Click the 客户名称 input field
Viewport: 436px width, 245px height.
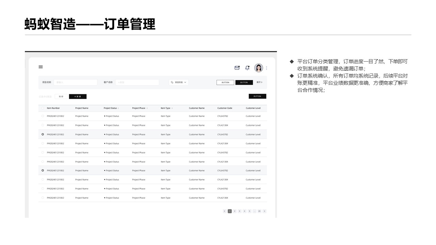tap(137, 82)
